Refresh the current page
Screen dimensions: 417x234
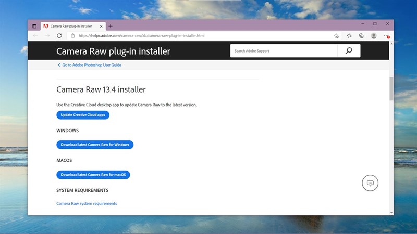click(x=59, y=35)
